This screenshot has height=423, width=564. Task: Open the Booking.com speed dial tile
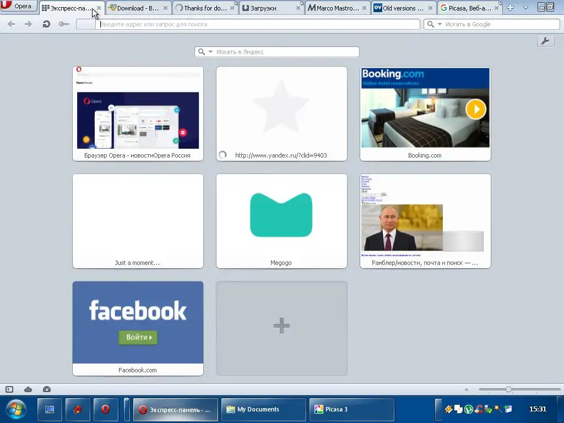(x=425, y=113)
